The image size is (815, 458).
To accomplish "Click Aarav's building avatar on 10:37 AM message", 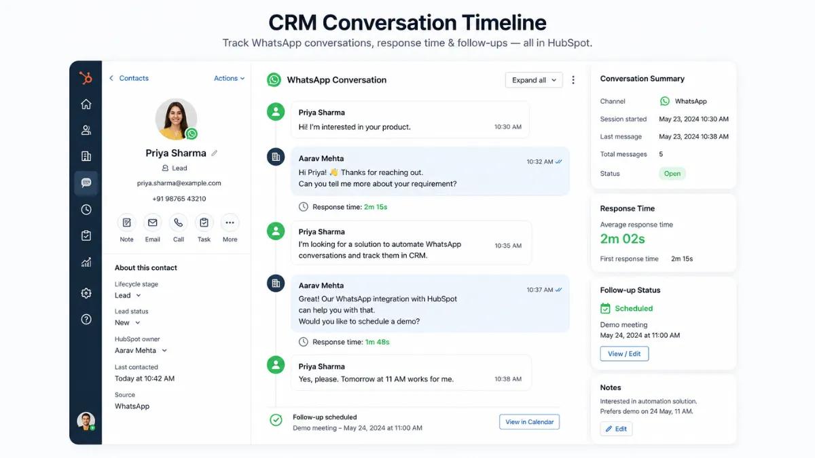I will [276, 284].
